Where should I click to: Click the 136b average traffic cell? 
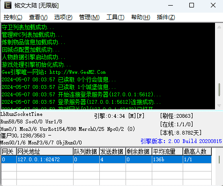click(x=167, y=159)
